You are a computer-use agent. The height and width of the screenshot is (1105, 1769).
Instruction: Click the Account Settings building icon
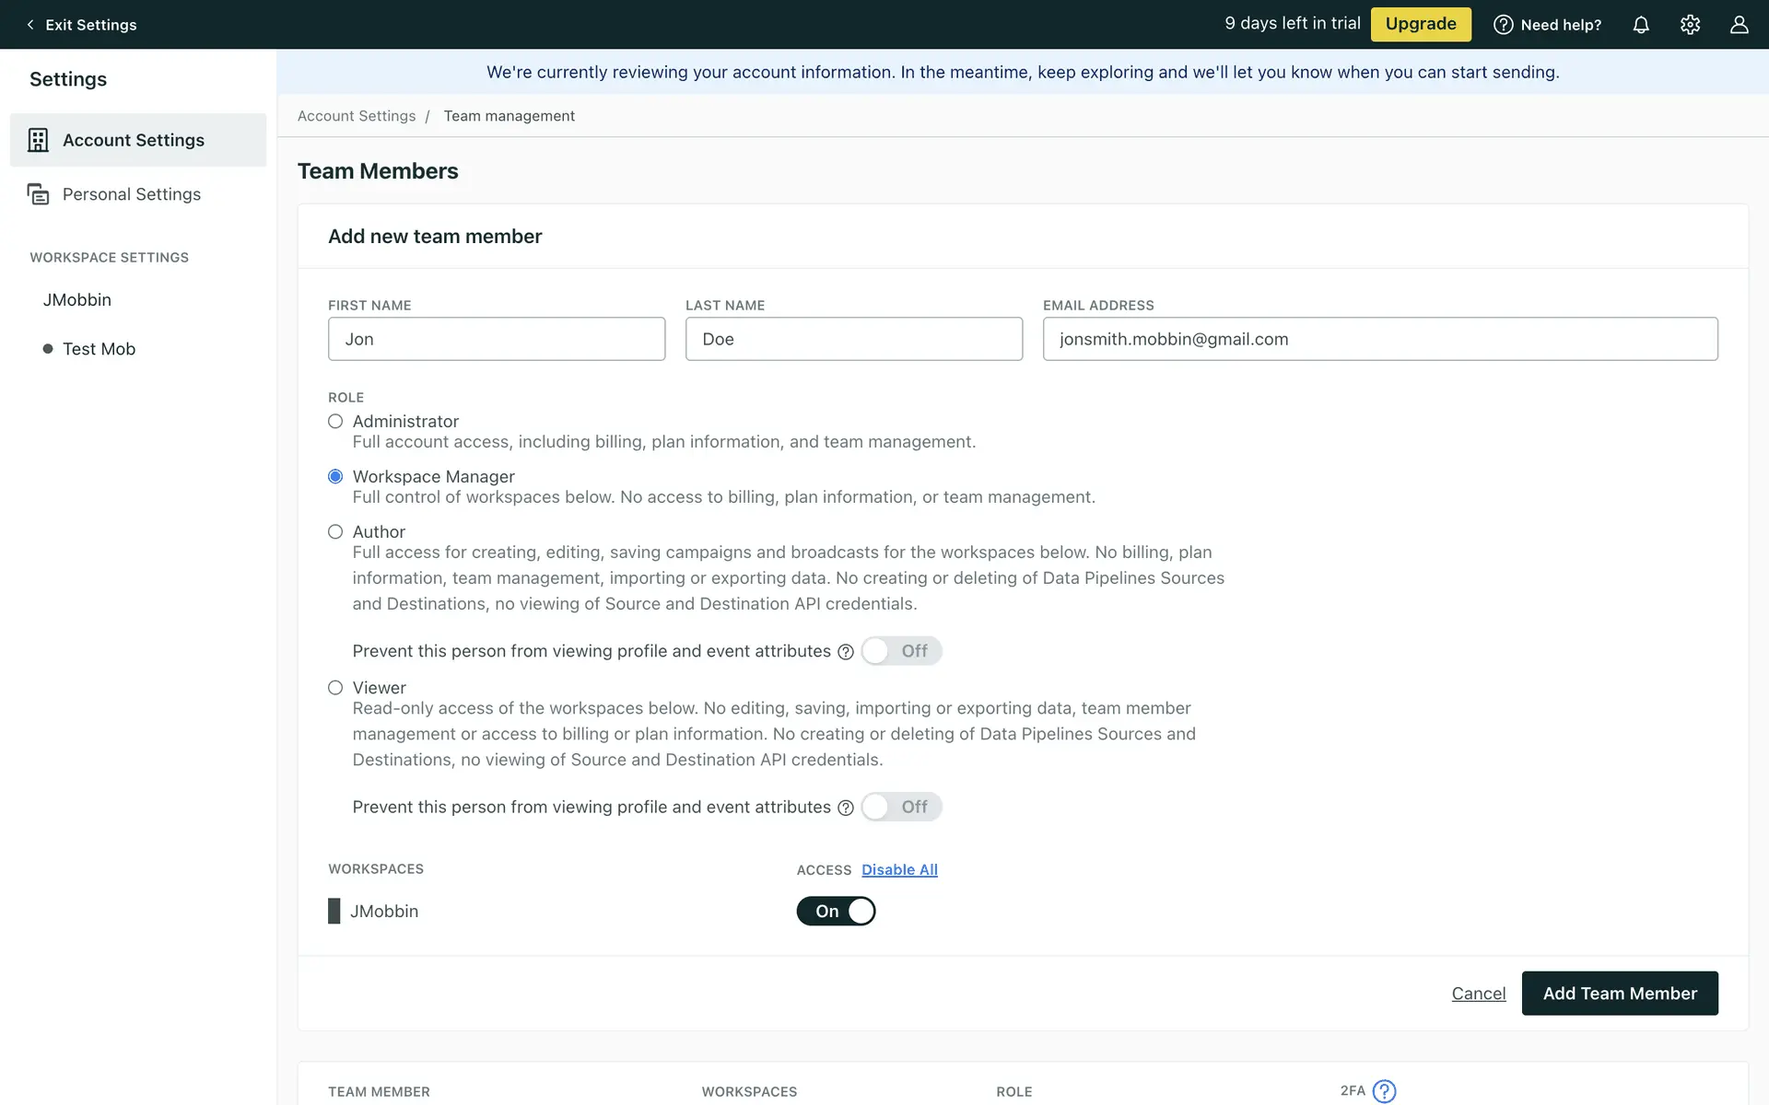click(38, 140)
